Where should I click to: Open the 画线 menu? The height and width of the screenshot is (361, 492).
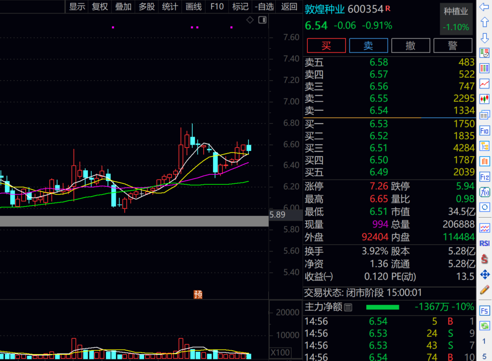193,6
